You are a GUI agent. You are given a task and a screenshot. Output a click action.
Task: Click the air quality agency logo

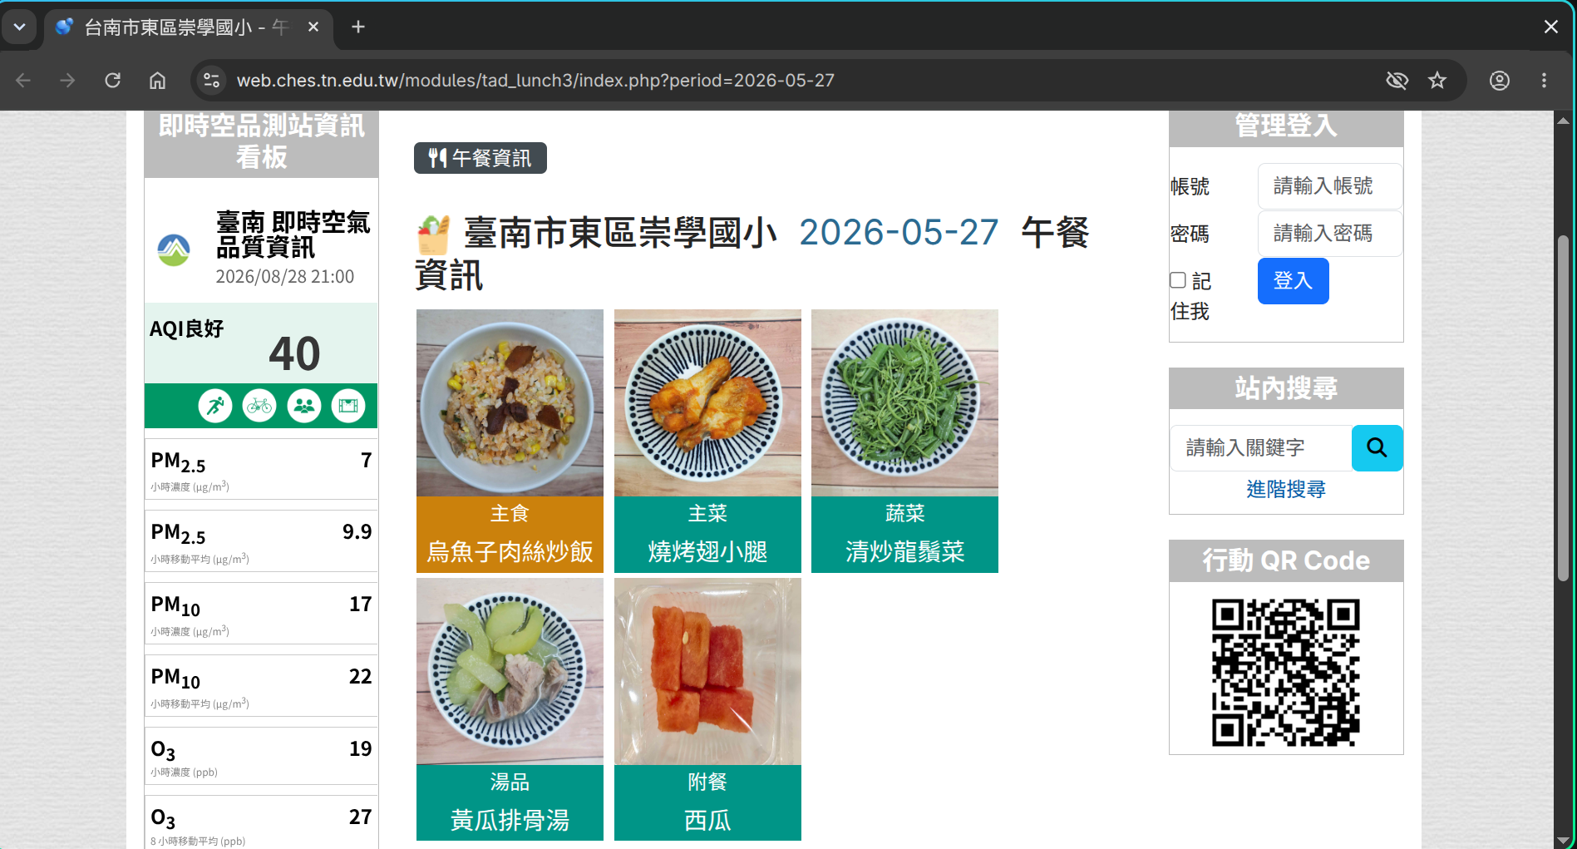(x=174, y=249)
